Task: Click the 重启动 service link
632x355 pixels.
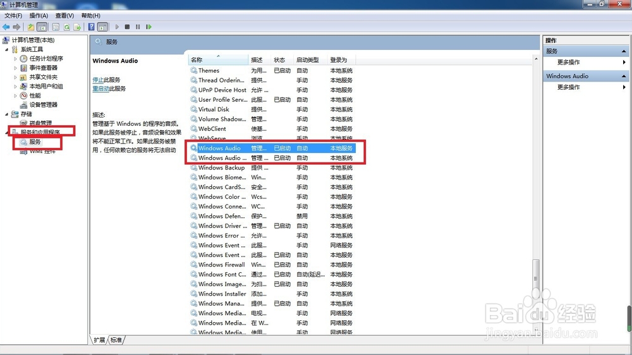Action: (100, 88)
